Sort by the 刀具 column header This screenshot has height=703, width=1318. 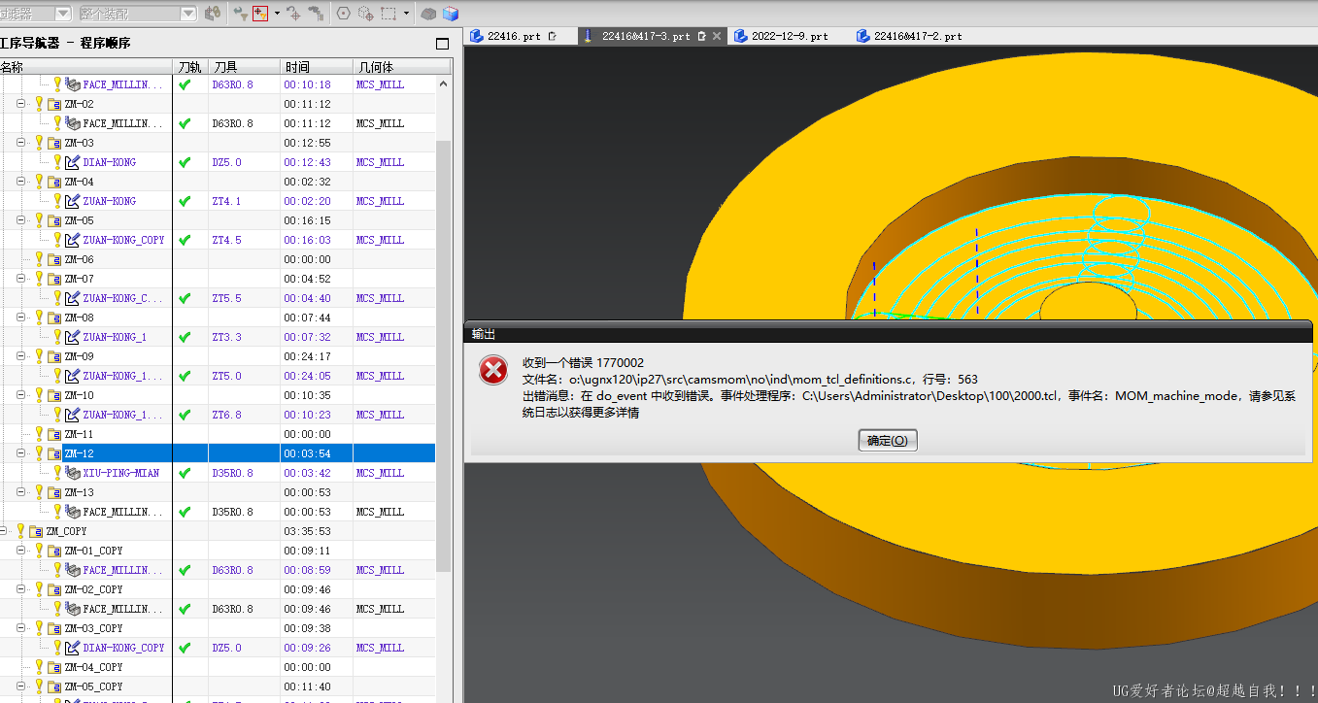244,67
